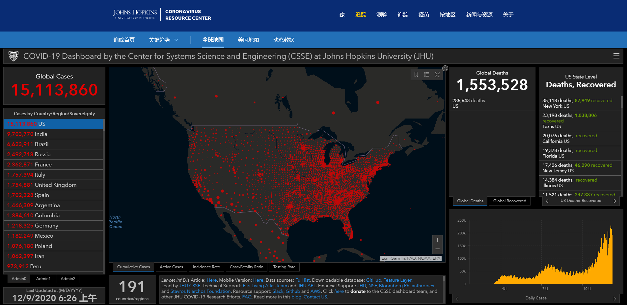The height and width of the screenshot is (305, 627).
Task: Show the map legend list icon
Action: click(x=427, y=75)
